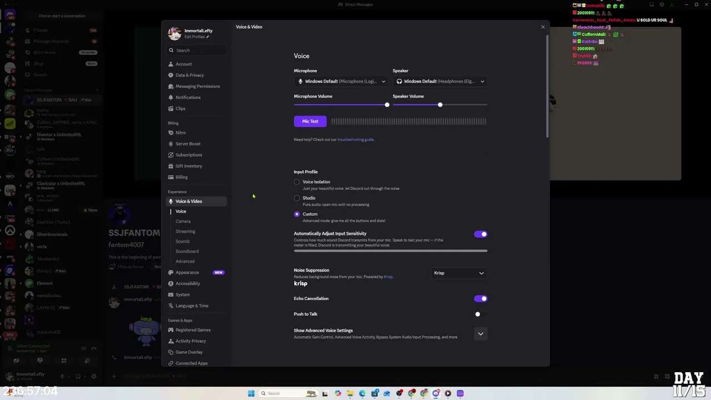The height and width of the screenshot is (400, 711).
Task: Click the Microphone Volume slider handle
Action: tap(387, 104)
